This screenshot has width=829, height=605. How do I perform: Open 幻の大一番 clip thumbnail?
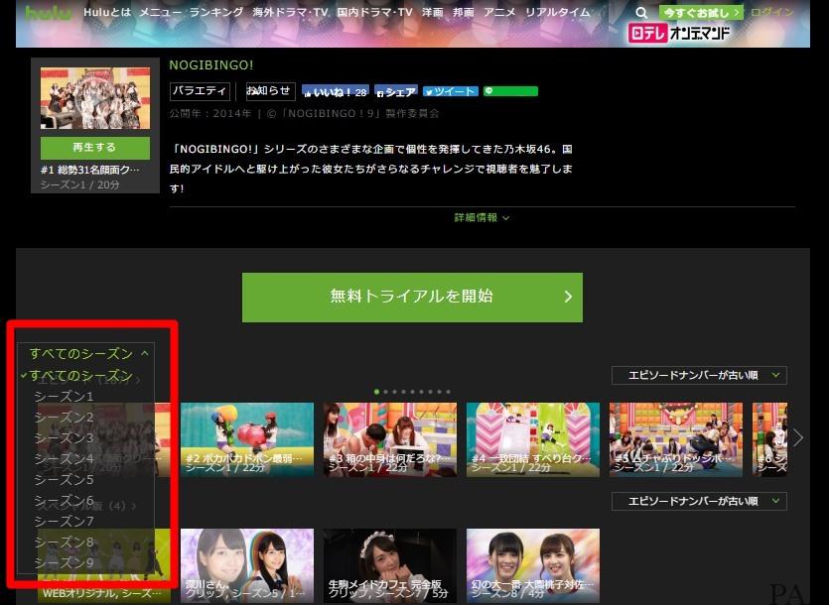(x=533, y=565)
